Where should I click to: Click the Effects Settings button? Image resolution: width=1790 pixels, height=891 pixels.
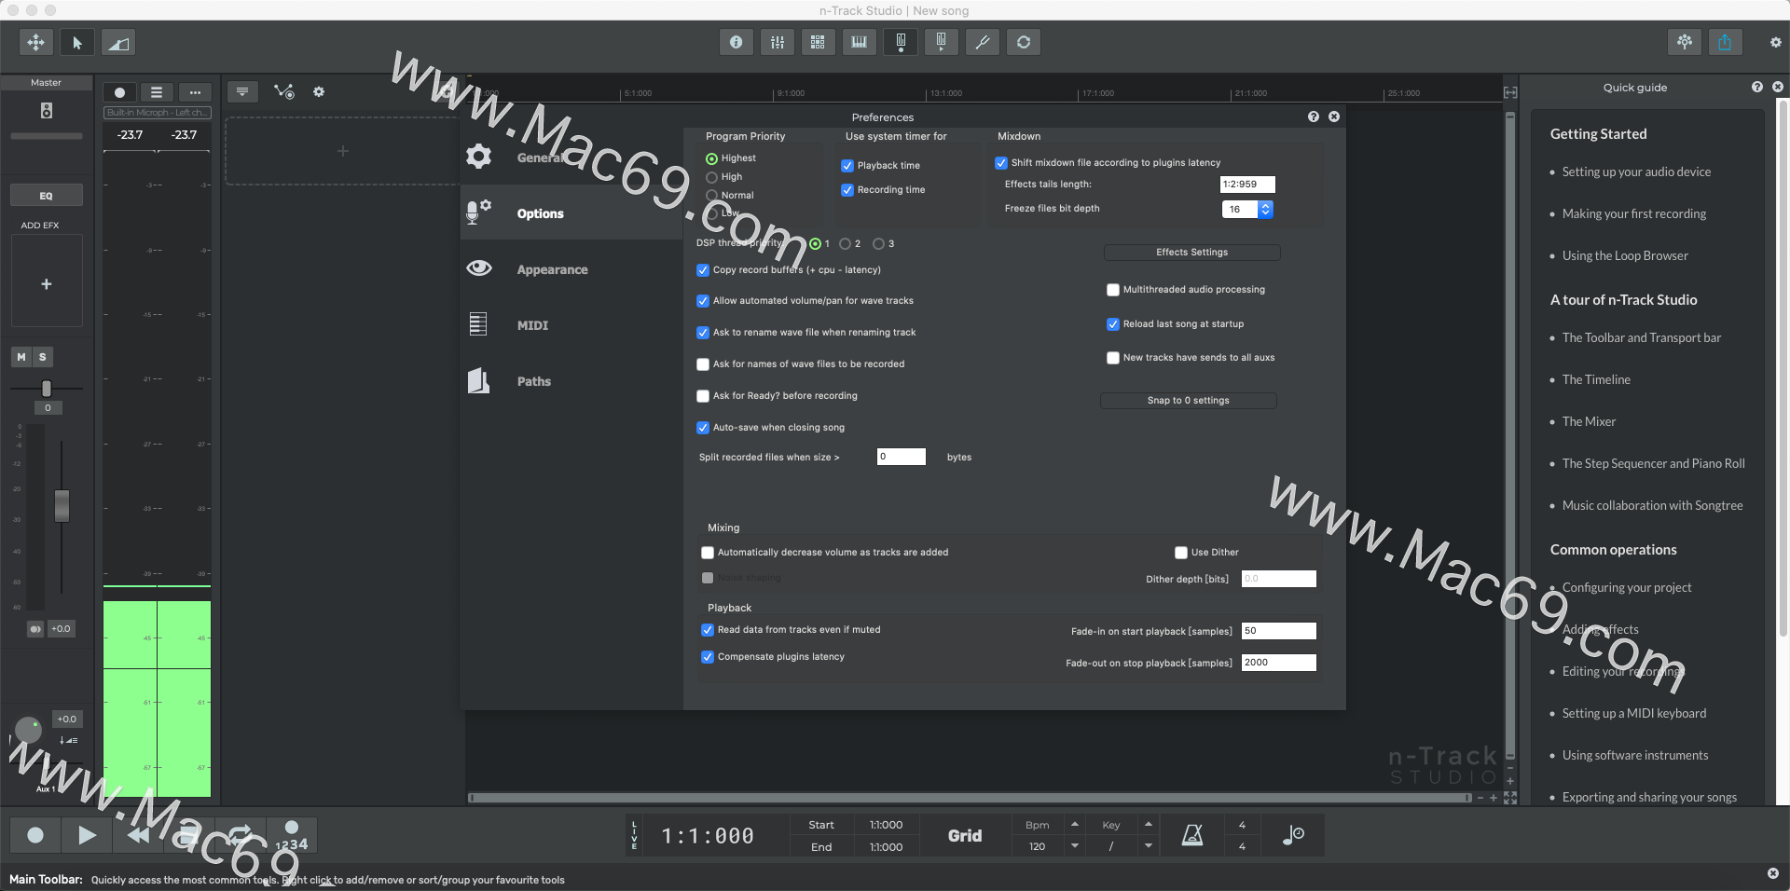click(1191, 253)
